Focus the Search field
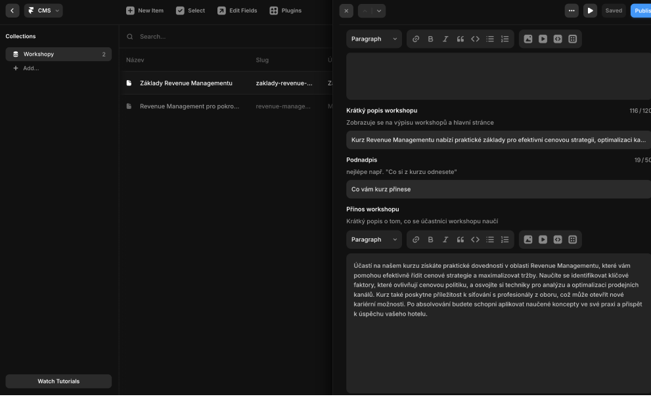The height and width of the screenshot is (407, 651). click(x=226, y=37)
